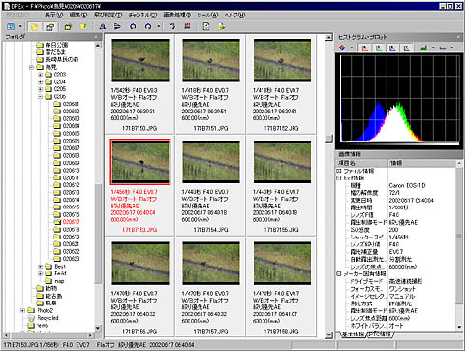The height and width of the screenshot is (351, 465).
Task: Collapse the 0206 folder node
Action: (41, 97)
